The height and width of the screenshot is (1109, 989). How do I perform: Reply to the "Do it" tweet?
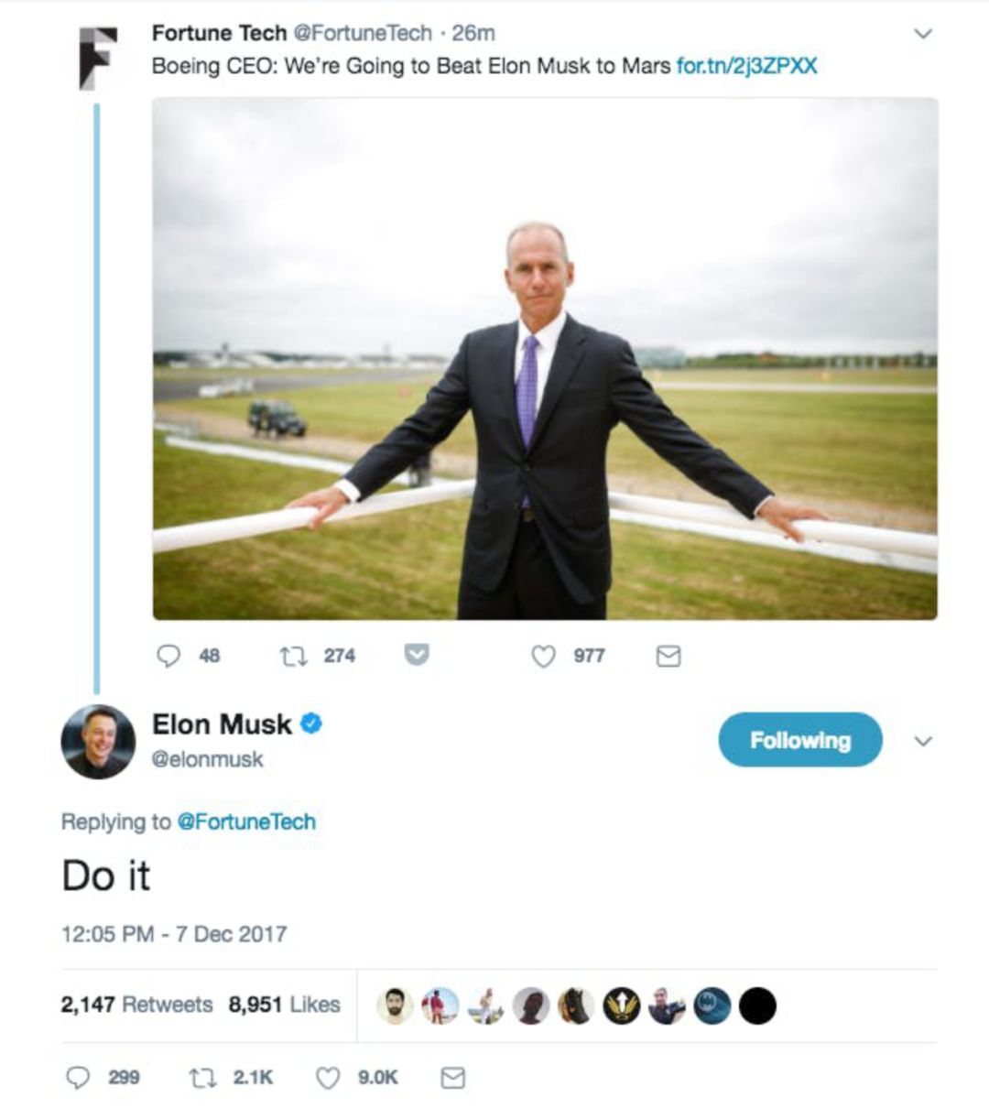click(x=79, y=1078)
